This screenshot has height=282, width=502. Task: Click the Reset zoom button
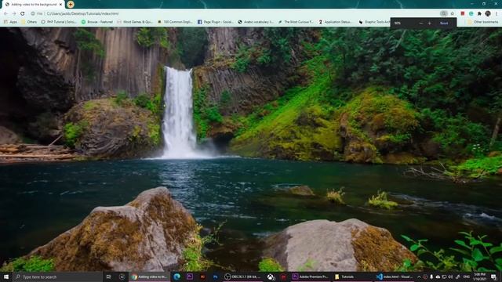click(x=444, y=23)
